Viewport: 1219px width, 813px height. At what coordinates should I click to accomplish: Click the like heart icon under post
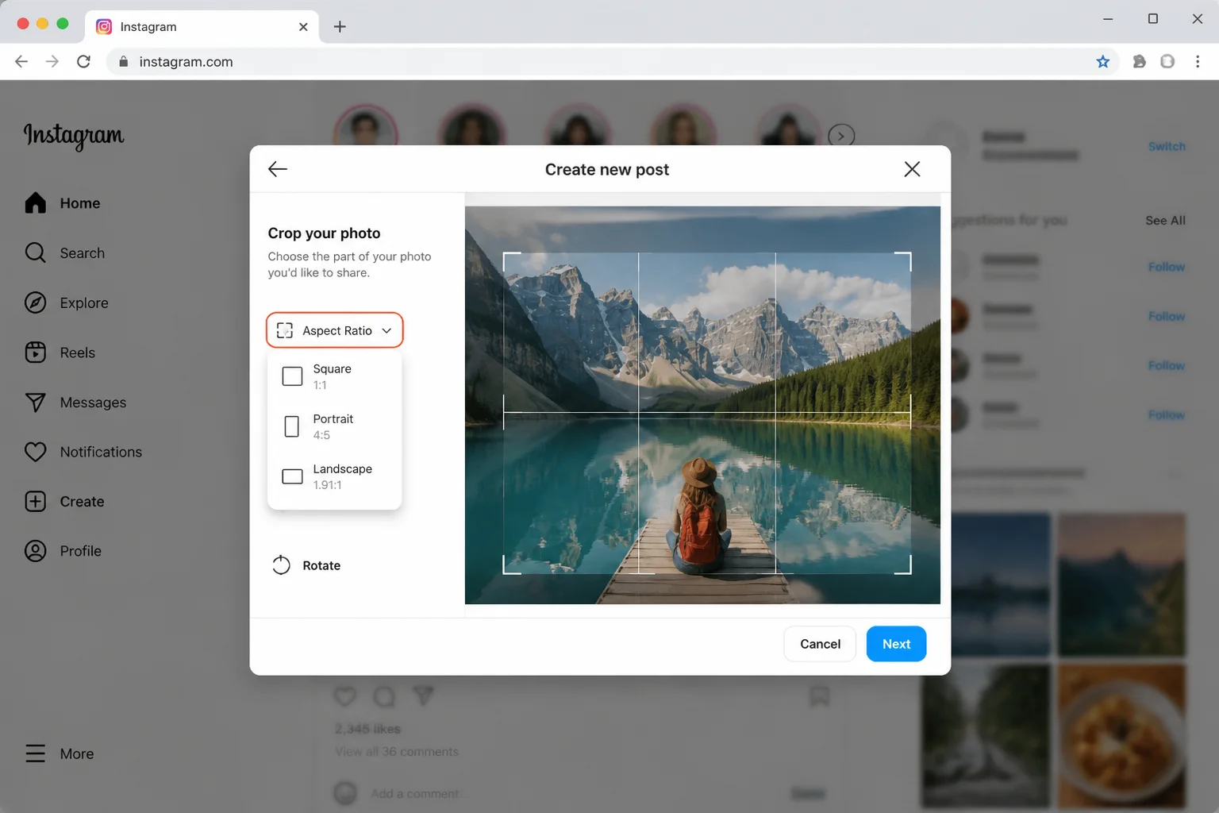(x=344, y=697)
